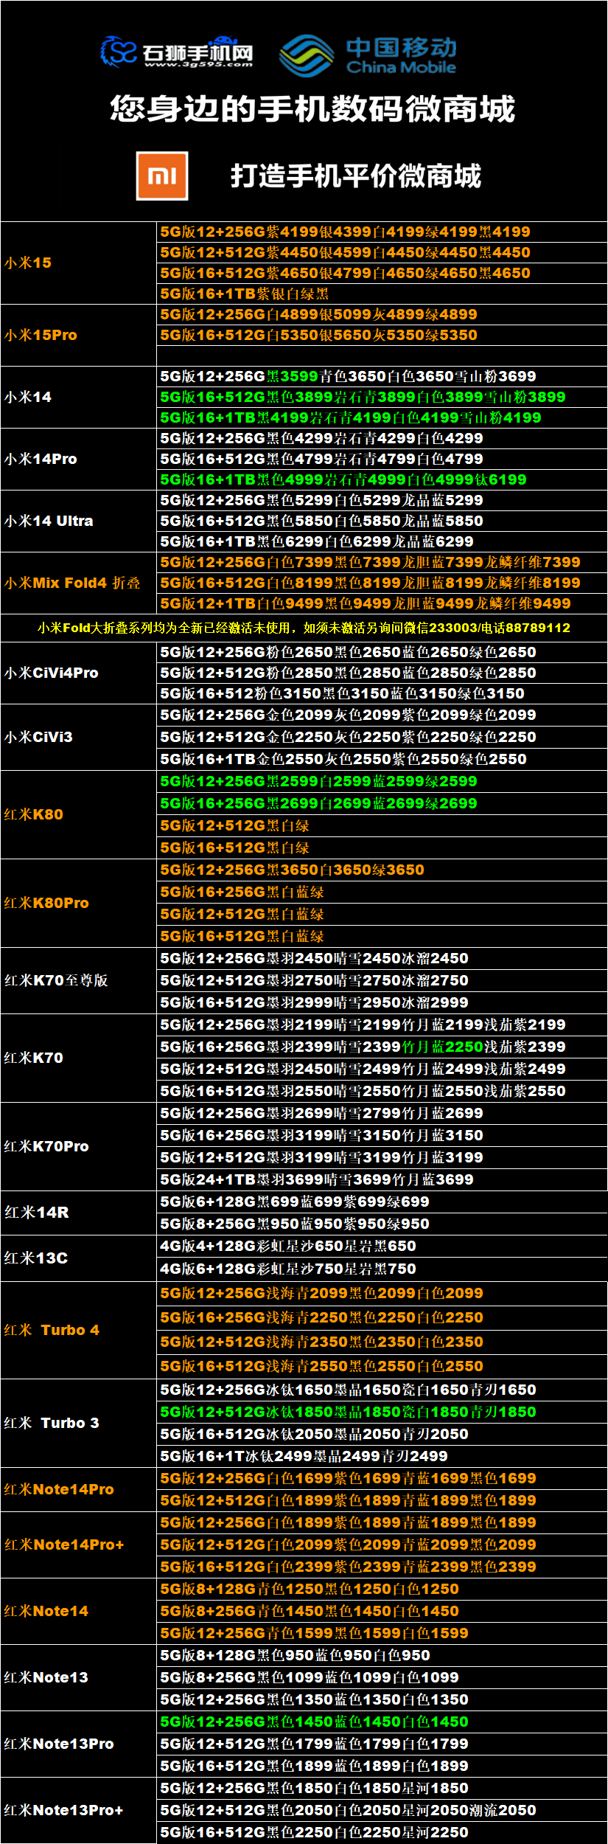Select the Fold4 row 5G版12+1TB白色9499
Screen dimensions: 608x1844
(382, 603)
